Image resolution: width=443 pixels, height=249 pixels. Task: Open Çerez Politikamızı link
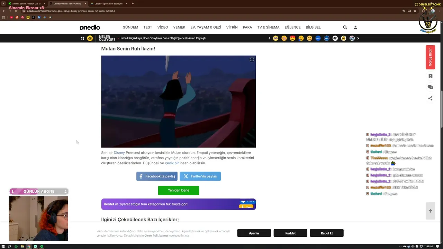(156, 236)
